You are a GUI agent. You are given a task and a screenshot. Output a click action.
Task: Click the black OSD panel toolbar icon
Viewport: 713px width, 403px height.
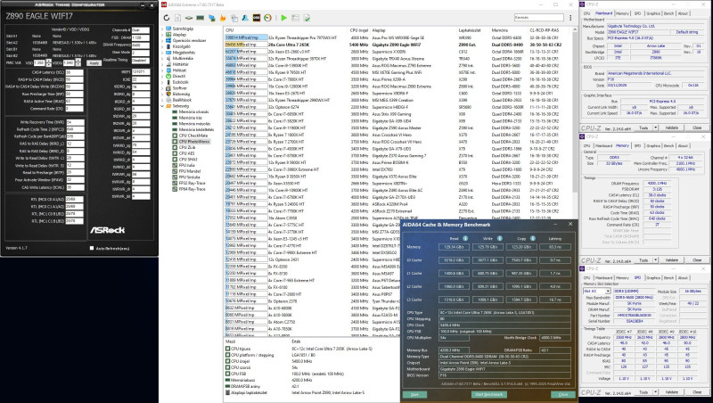pyautogui.click(x=257, y=18)
